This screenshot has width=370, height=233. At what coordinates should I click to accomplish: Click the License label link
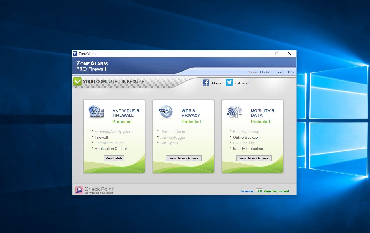point(247,191)
